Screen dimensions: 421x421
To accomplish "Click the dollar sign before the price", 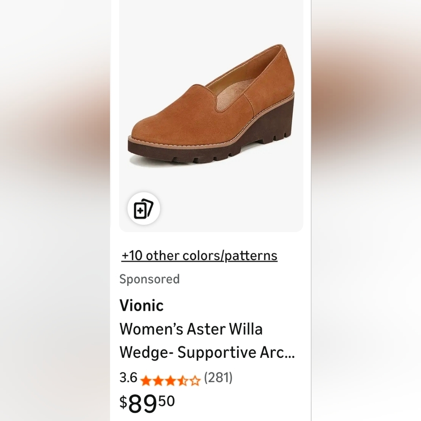I will point(123,403).
